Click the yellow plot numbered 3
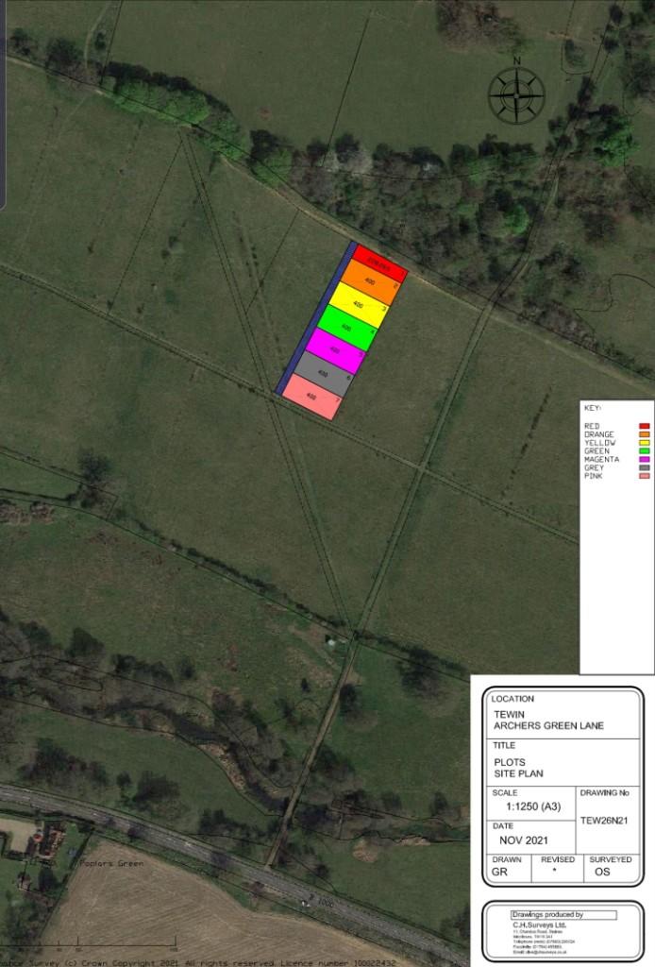Image resolution: width=655 pixels, height=967 pixels. [358, 305]
